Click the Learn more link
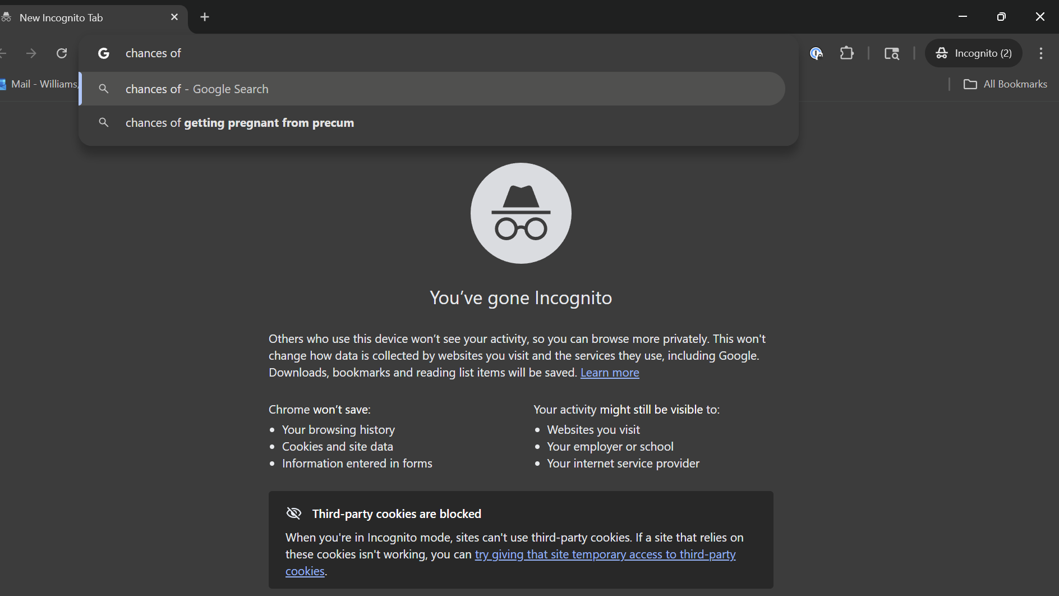The width and height of the screenshot is (1059, 596). pyautogui.click(x=610, y=373)
